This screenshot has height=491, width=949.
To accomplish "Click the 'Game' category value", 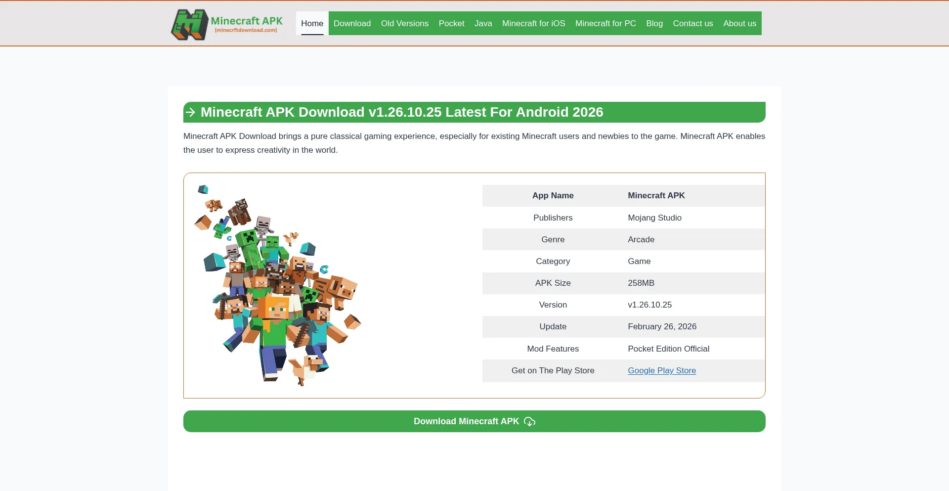I will (x=639, y=261).
